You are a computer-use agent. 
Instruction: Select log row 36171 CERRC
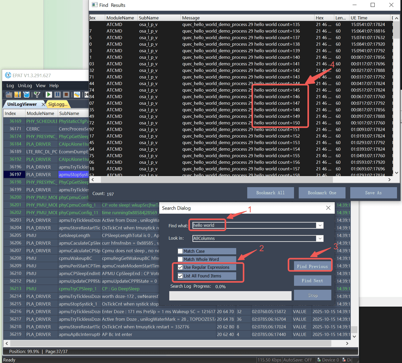(x=46, y=129)
